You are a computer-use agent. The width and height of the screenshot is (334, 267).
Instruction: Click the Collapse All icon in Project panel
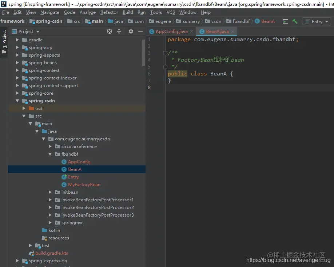(119, 32)
